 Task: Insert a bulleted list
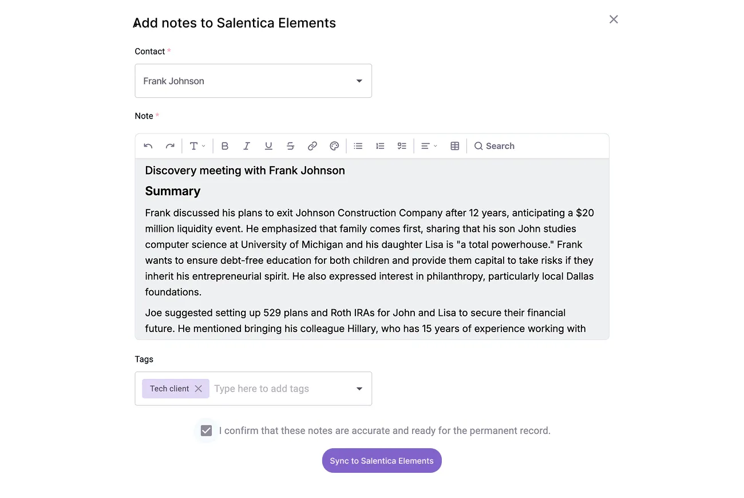358,146
